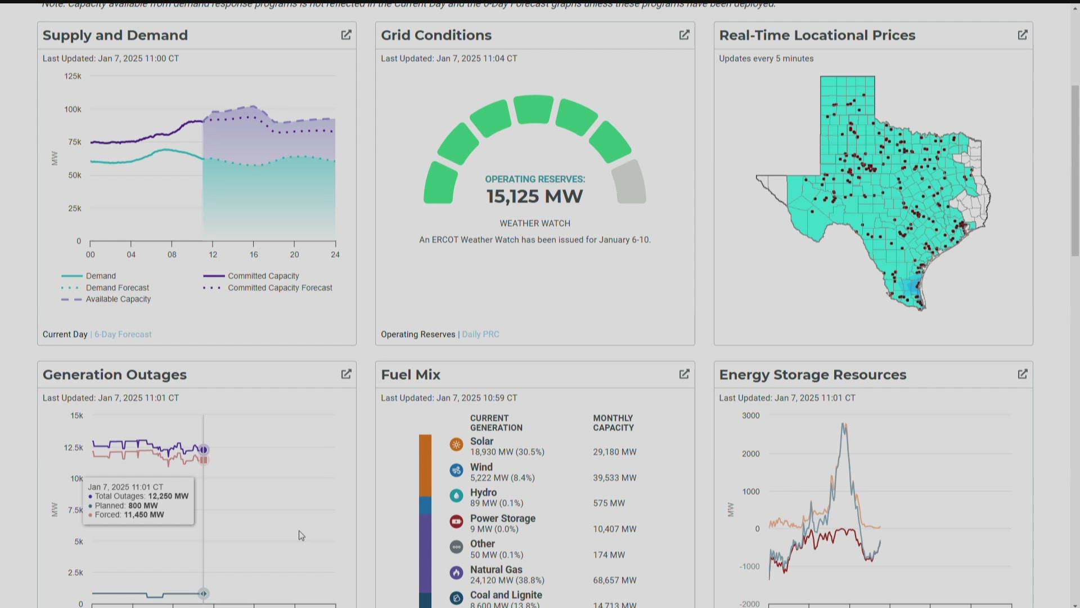Click the WEATHER WATCH status label

(535, 223)
